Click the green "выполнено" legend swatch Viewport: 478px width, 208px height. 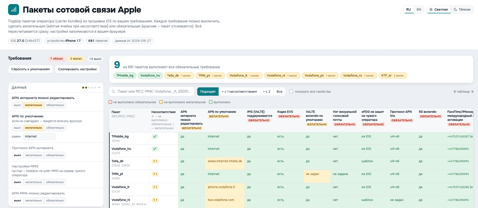pyautogui.click(x=211, y=102)
